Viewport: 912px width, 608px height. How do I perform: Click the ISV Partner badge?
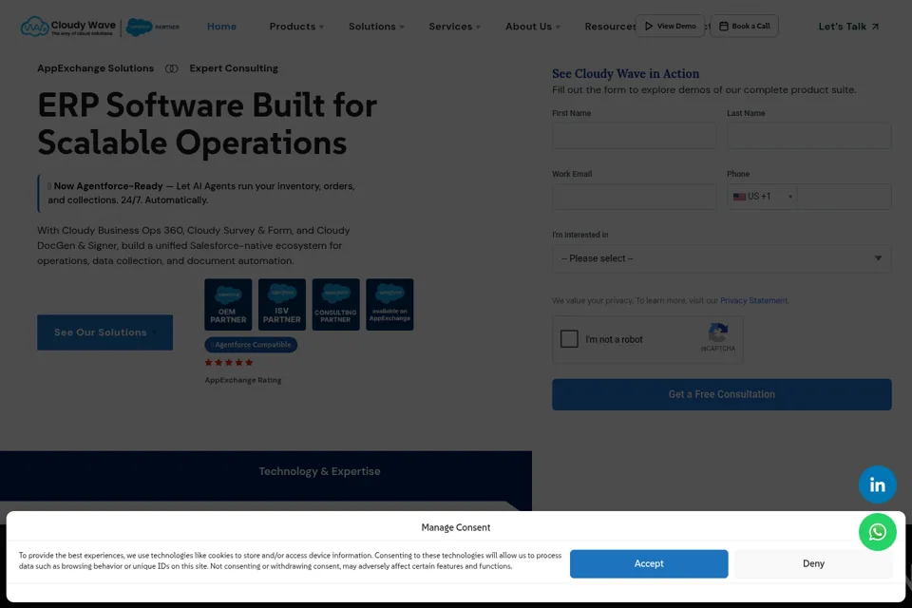click(x=282, y=304)
